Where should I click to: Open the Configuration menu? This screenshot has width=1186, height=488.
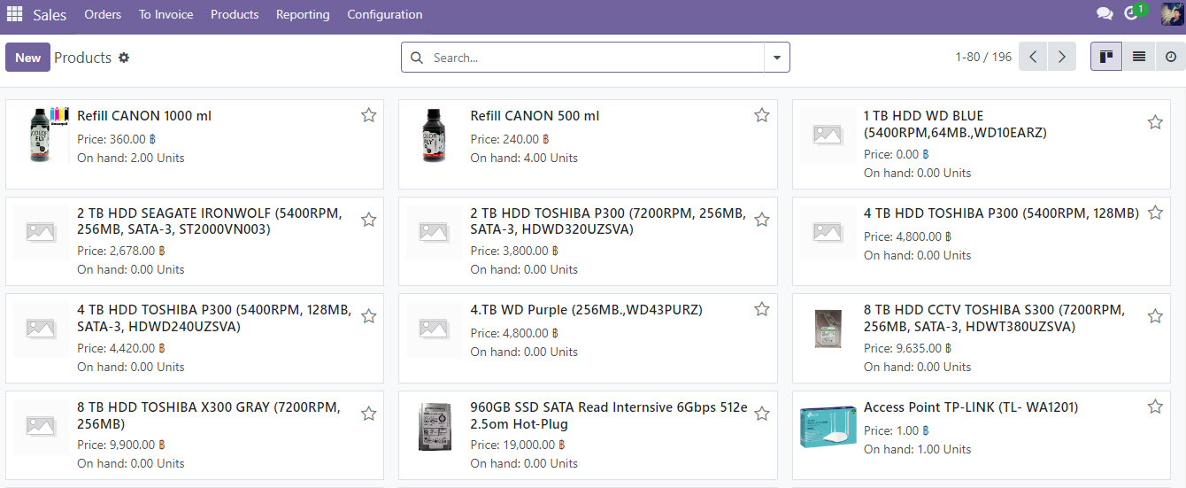[384, 14]
